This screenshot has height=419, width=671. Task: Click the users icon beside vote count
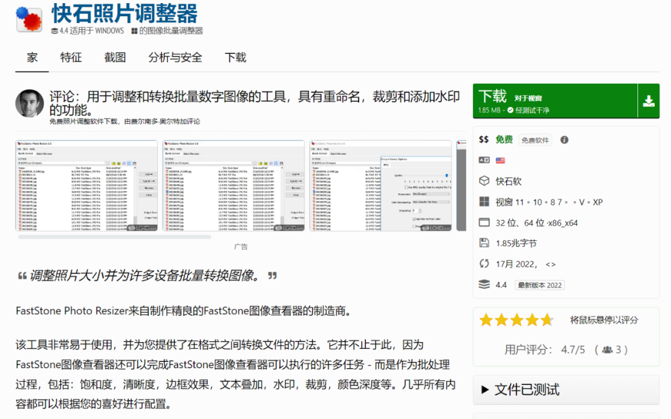(x=607, y=349)
